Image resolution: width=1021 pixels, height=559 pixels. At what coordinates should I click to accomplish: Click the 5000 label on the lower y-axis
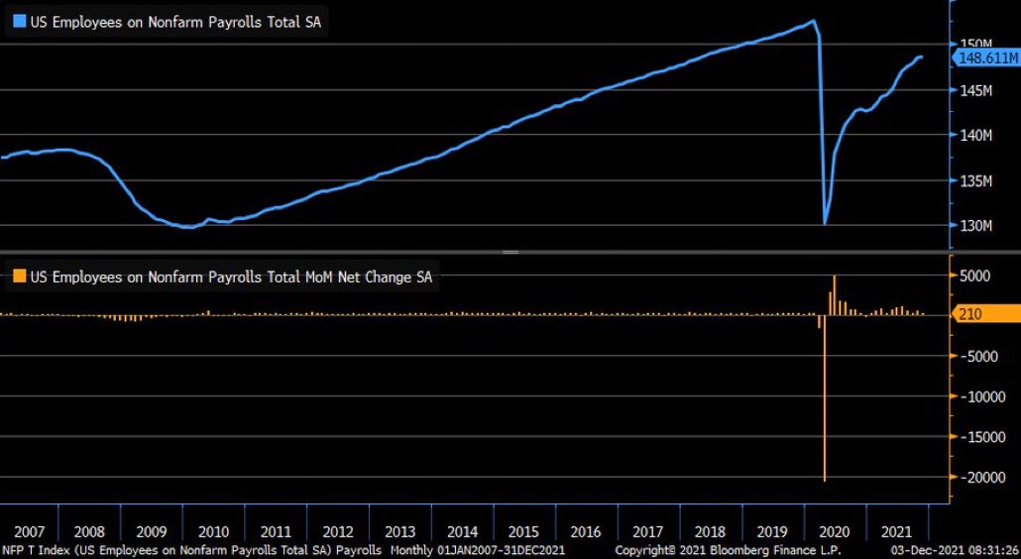pyautogui.click(x=976, y=276)
